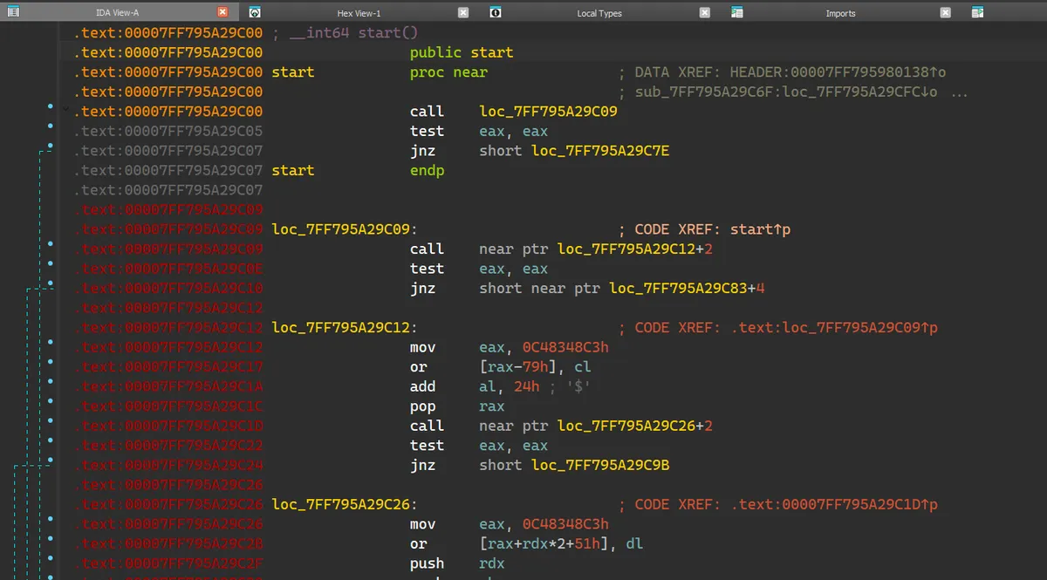
Task: Click the Local Types tab icon
Action: (496, 12)
